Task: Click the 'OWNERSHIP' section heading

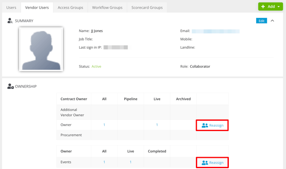Action: click(x=26, y=86)
